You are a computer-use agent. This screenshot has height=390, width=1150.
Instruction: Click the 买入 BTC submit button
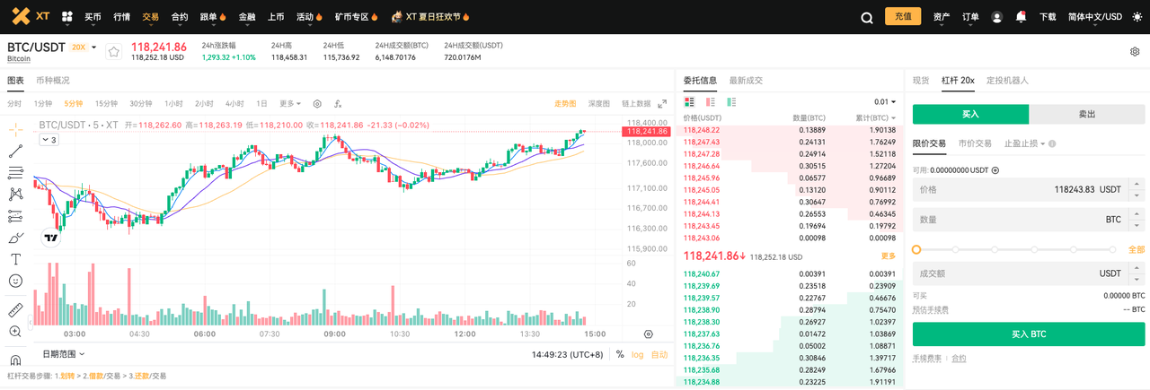click(1029, 334)
